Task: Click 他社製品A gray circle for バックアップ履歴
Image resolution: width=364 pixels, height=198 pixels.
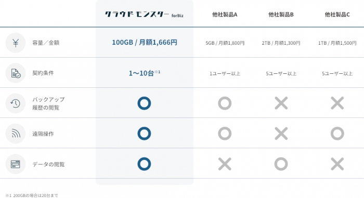Action: pyautogui.click(x=225, y=103)
